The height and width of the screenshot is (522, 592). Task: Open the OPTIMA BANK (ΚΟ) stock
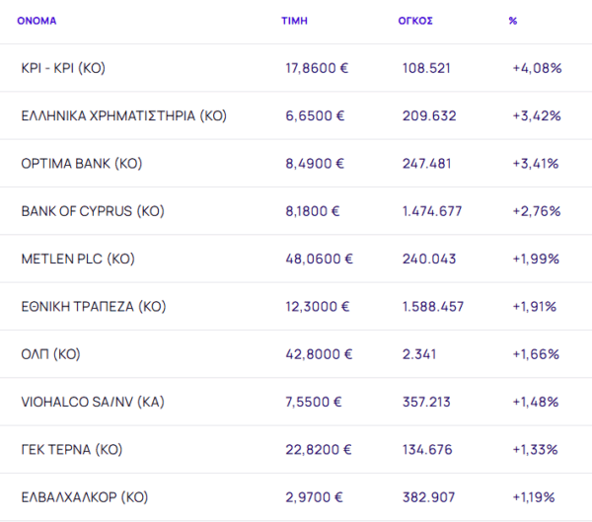pos(82,164)
